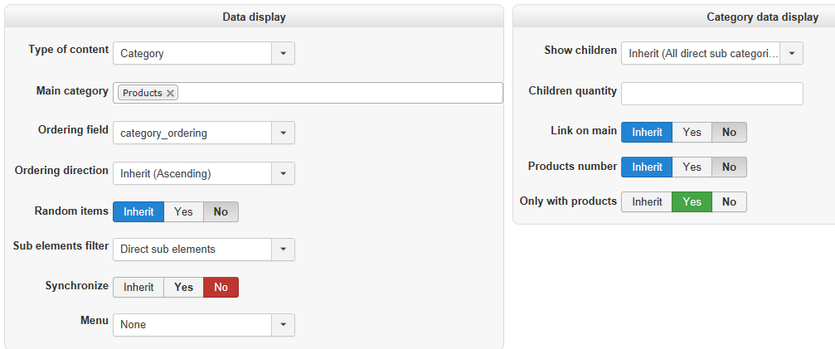
Task: Enable Synchronize with the Yes option
Action: (x=183, y=287)
